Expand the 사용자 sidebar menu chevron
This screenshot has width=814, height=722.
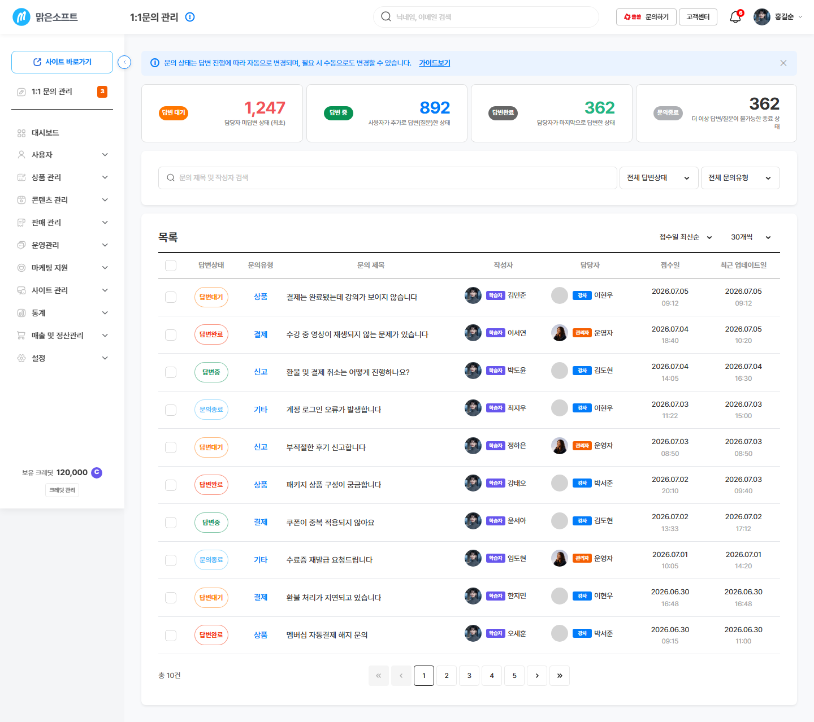[105, 155]
